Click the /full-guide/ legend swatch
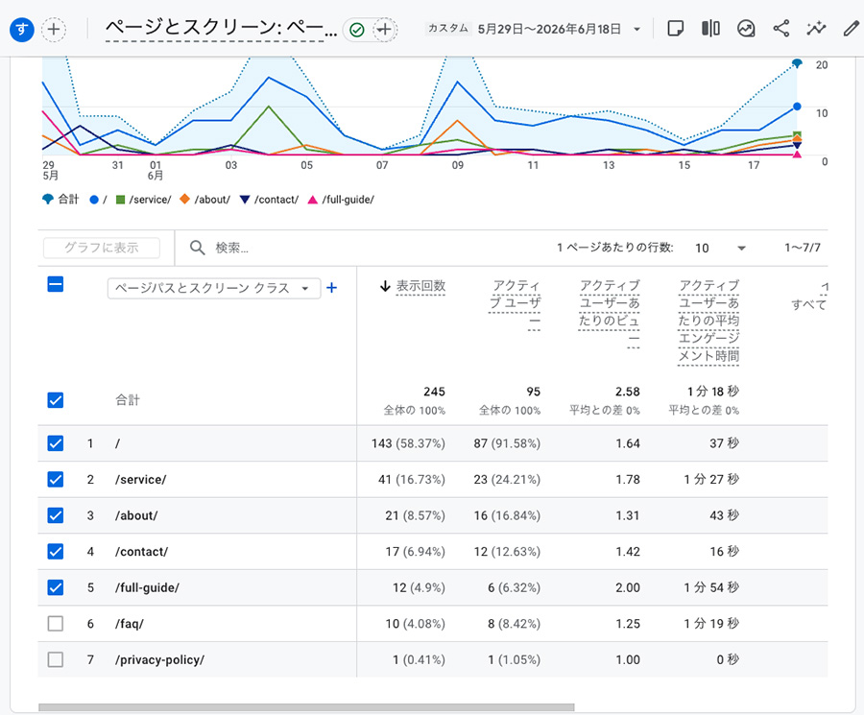 click(312, 200)
